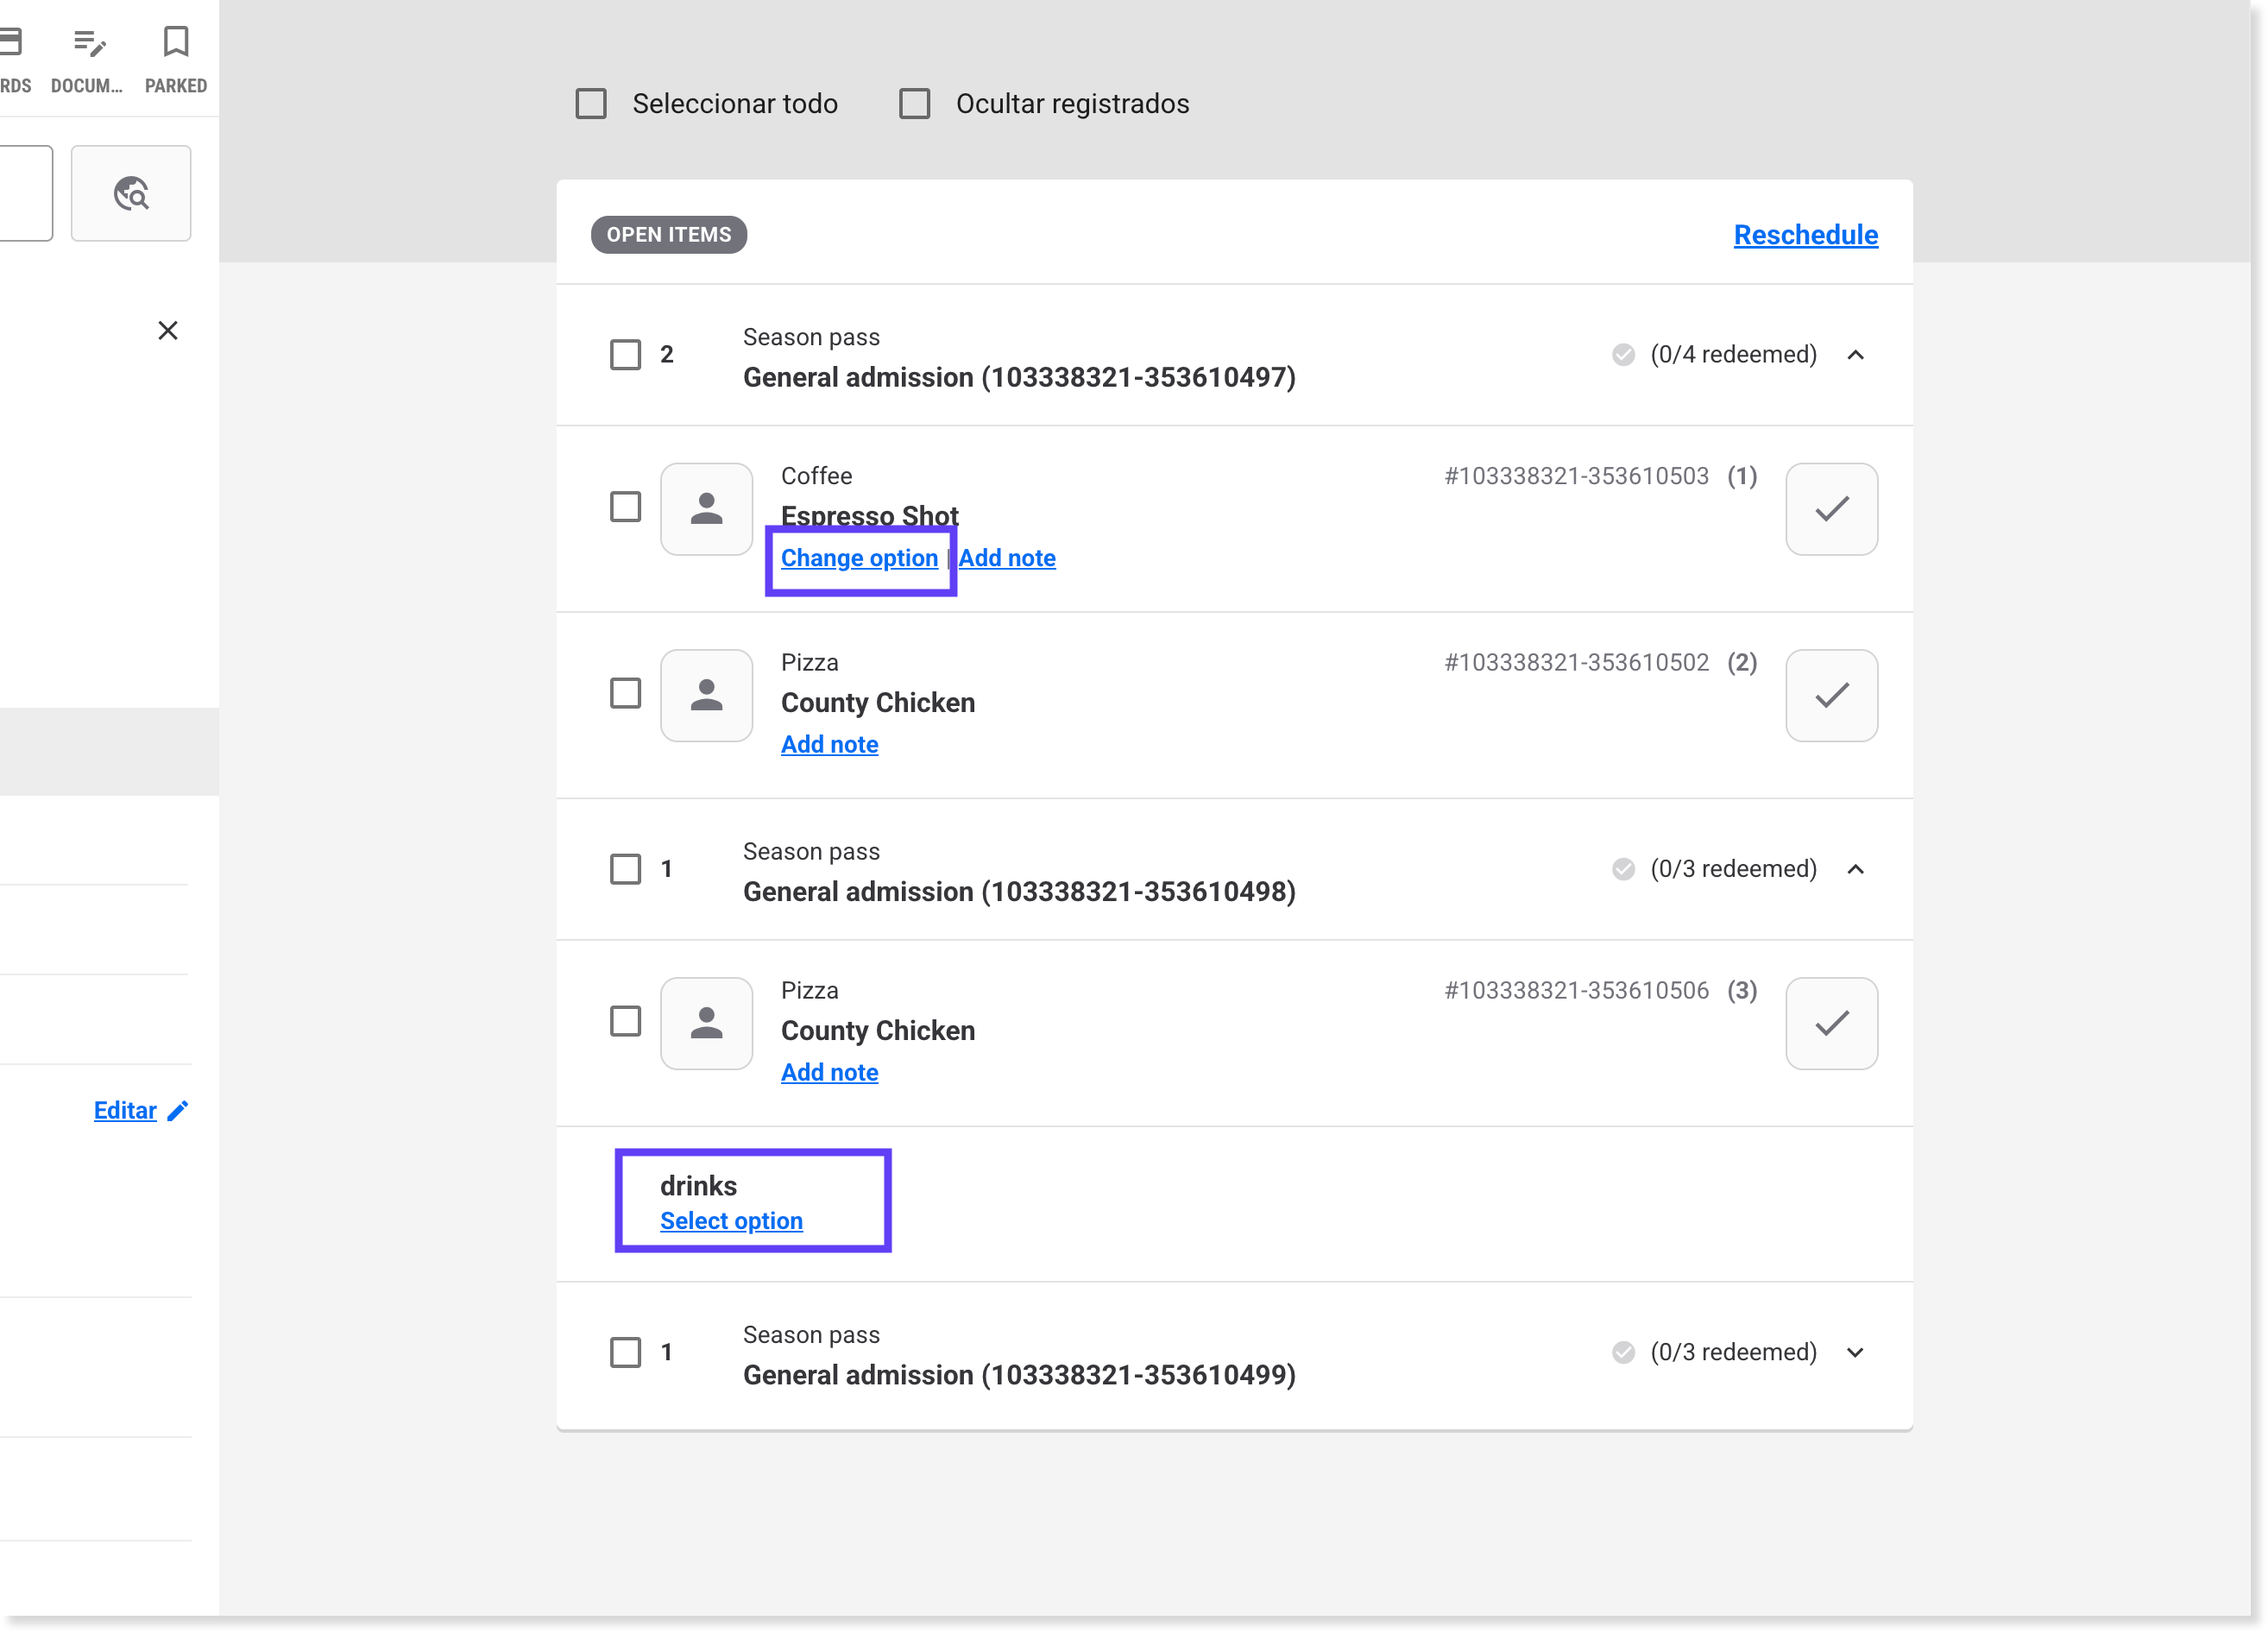Click Change option under Espresso Shot

tap(859, 558)
